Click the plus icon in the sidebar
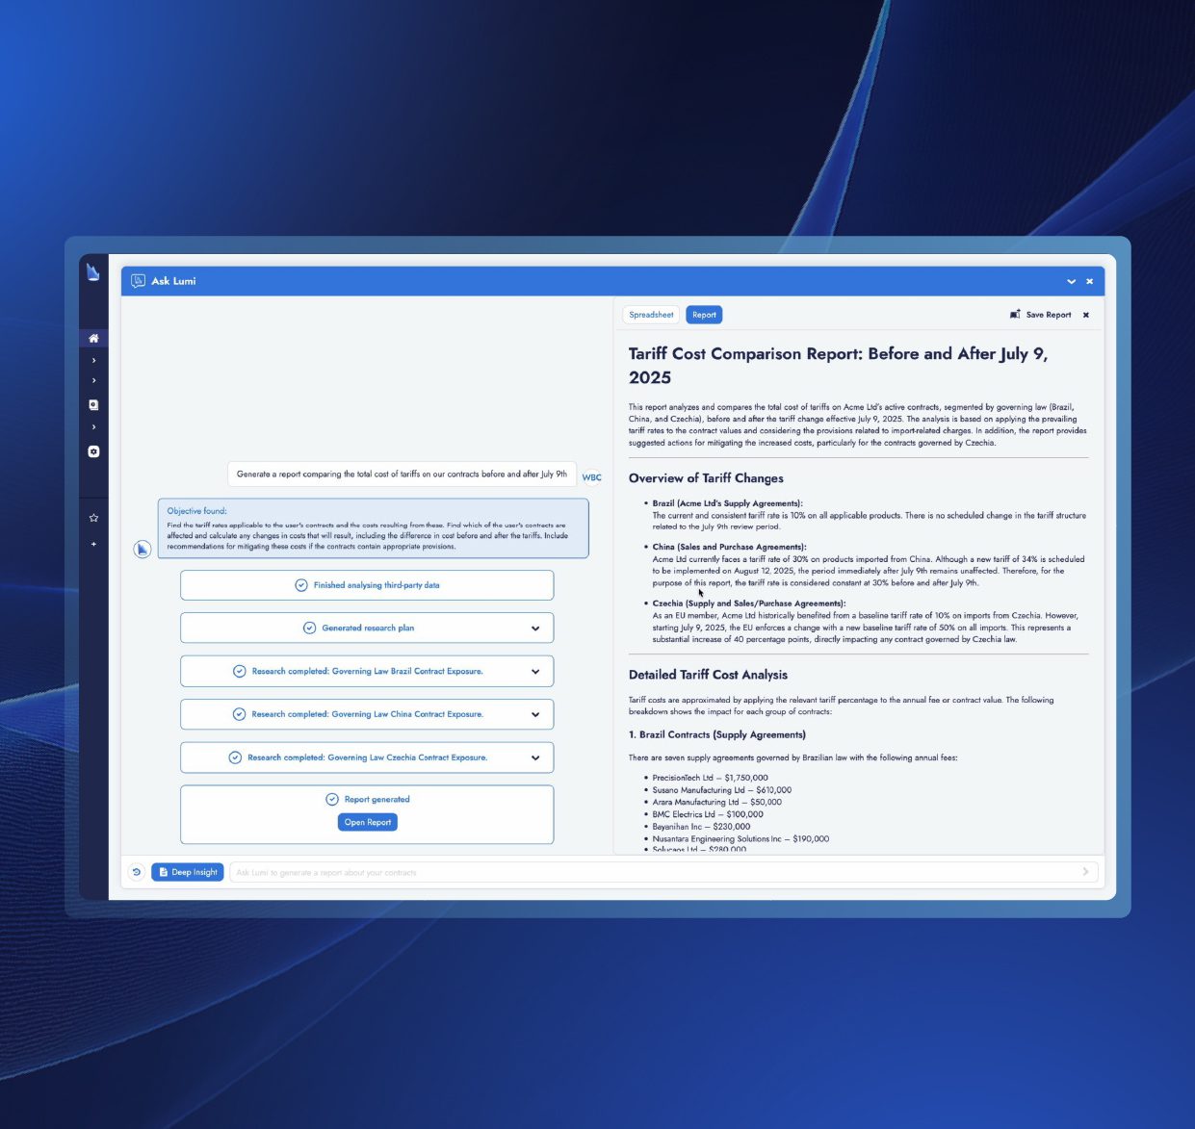This screenshot has height=1129, width=1195. point(93,545)
